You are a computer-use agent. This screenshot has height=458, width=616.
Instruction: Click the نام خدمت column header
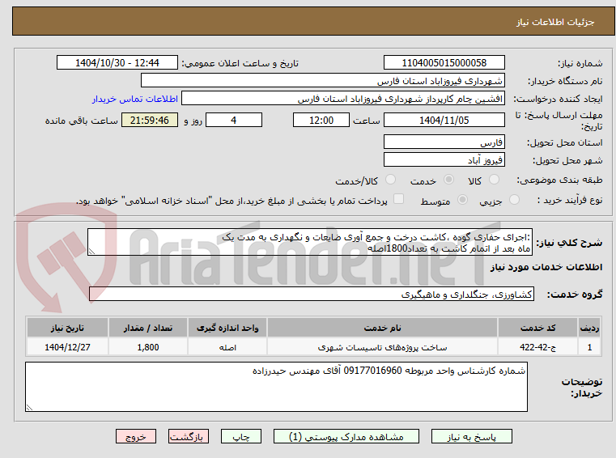tap(382, 328)
